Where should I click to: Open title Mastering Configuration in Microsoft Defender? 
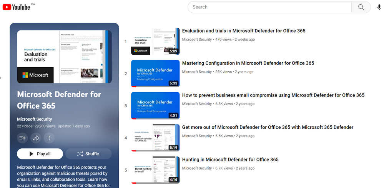pyautogui.click(x=248, y=63)
